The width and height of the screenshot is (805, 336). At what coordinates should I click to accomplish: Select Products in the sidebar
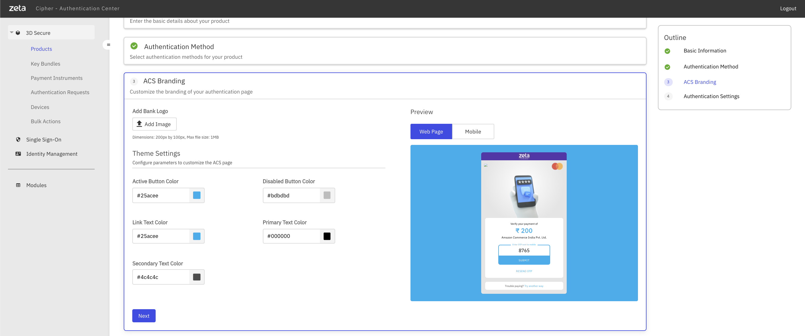[41, 49]
